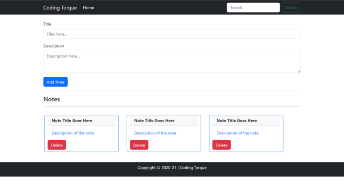Click the footer copyright text
Screen dimensions: 344x193
click(x=172, y=168)
